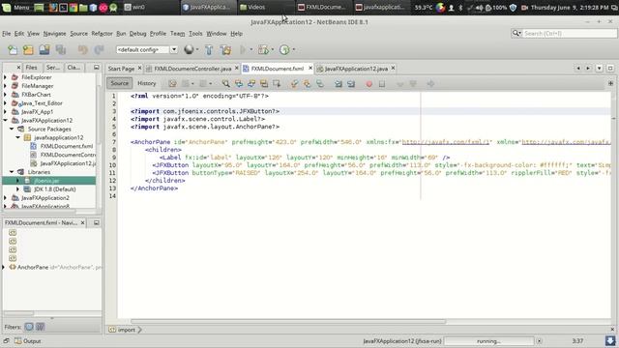The image size is (619, 348).
Task: Open the Tools menu
Action: pos(195,34)
